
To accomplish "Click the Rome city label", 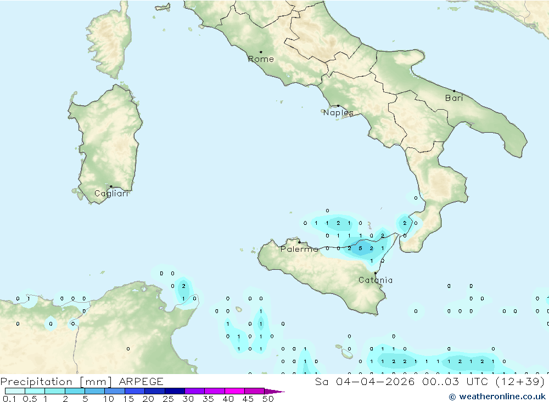I will click(x=261, y=59).
